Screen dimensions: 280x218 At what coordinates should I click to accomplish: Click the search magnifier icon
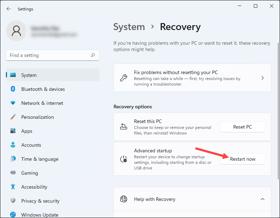(93, 55)
